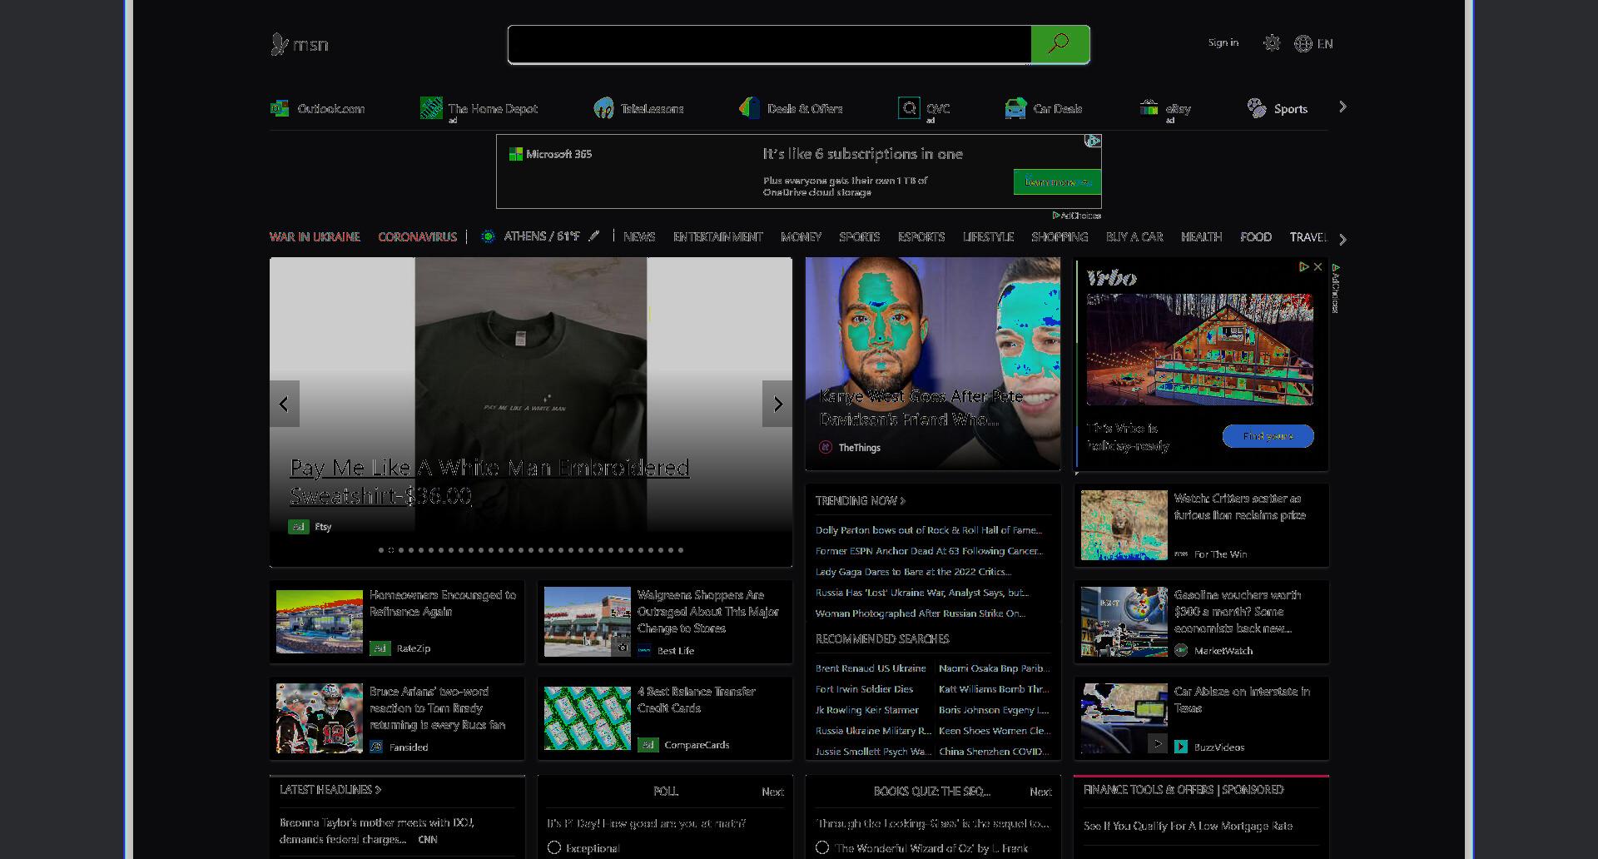Viewport: 1598px width, 859px height.
Task: Open the ESPORTS navigation tab
Action: pyautogui.click(x=921, y=236)
